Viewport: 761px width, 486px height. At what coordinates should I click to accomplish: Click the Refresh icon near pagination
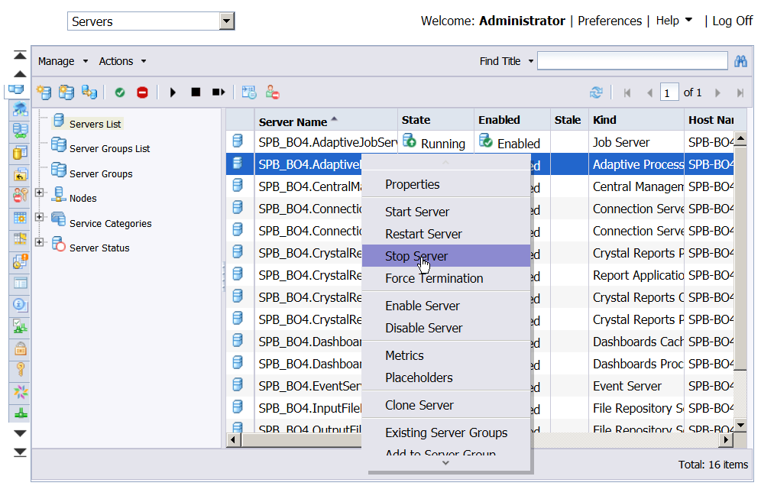coord(596,92)
